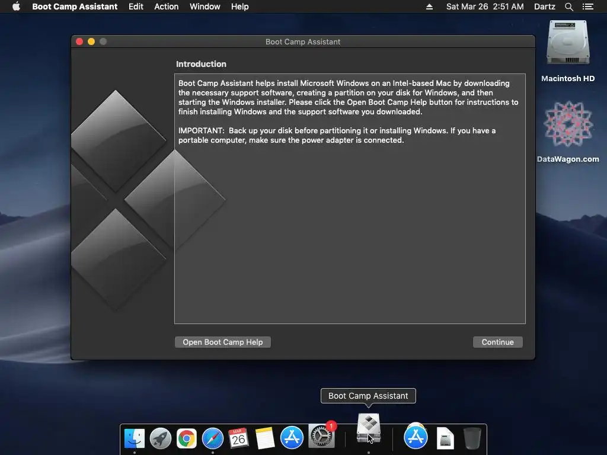The image size is (607, 455).
Task: Click the eject icon in menu bar
Action: tap(429, 7)
